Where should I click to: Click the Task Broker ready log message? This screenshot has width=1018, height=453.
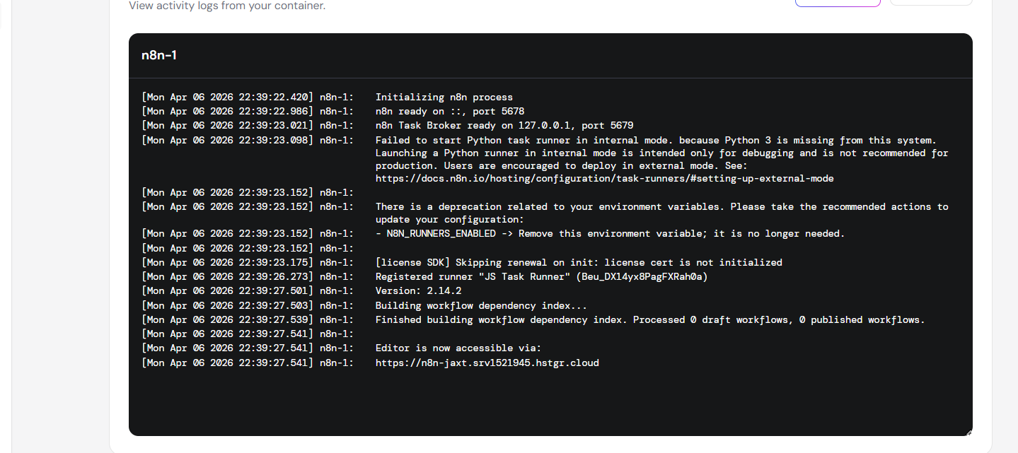click(x=504, y=126)
